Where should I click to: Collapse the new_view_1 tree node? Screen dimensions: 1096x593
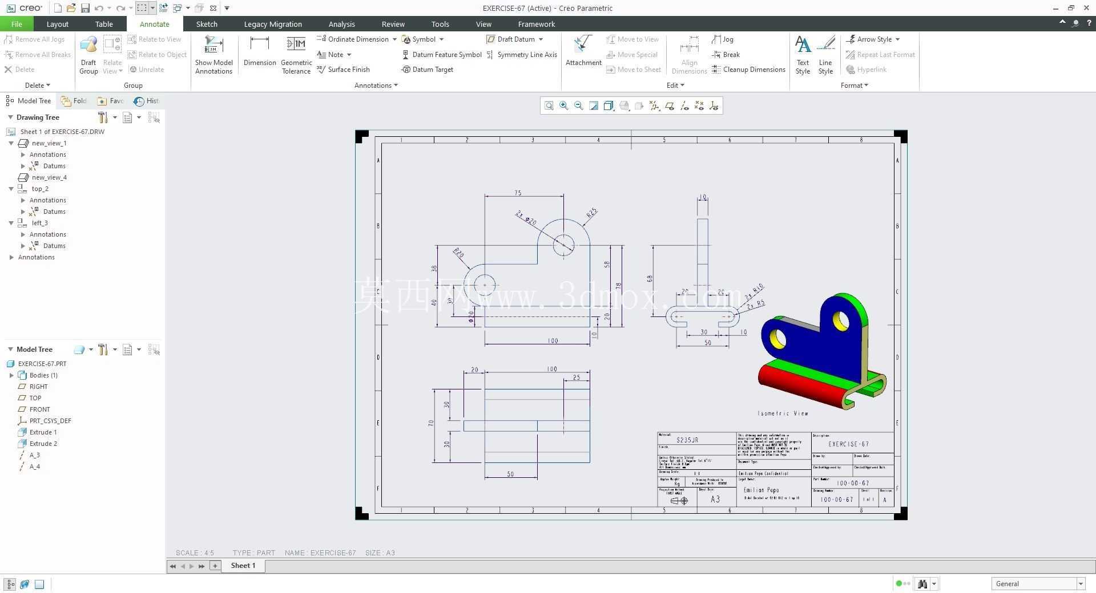pos(11,143)
